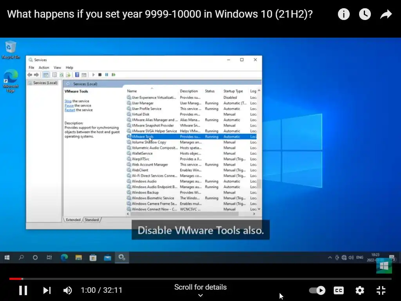
Task: Turn on closed captions
Action: (x=339, y=290)
